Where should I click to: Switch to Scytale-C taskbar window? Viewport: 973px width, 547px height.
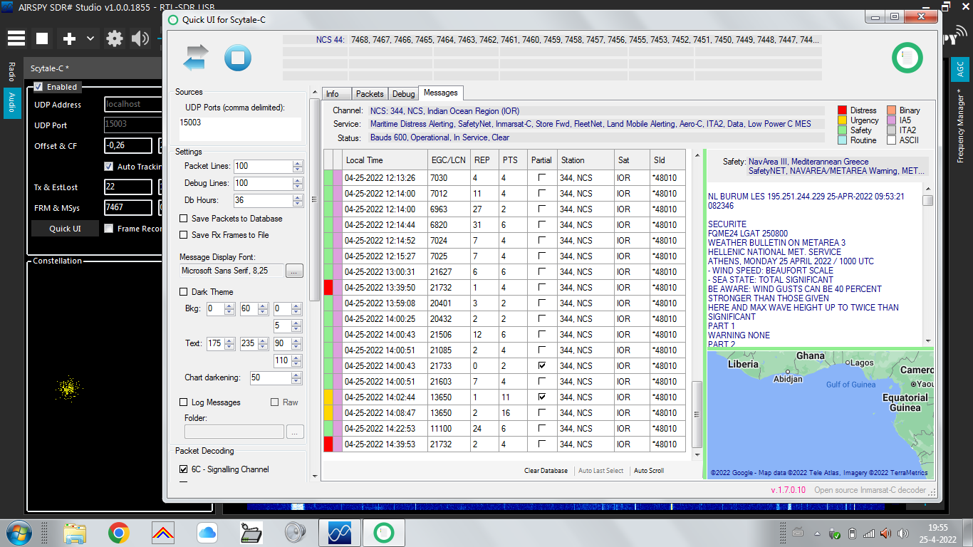coord(384,533)
